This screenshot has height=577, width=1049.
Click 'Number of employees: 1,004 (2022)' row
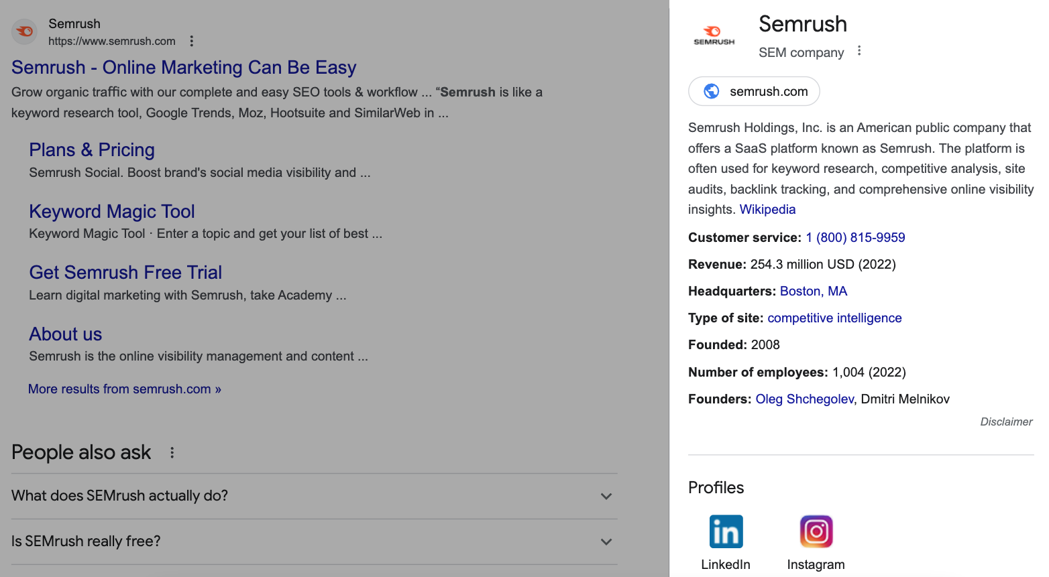click(797, 373)
